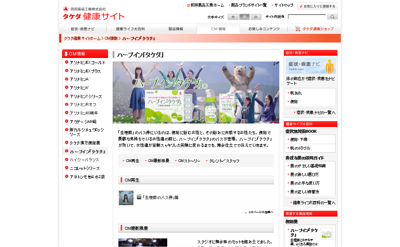Viewport: 400px width, 247px height.
Task: Select 新カルシチュウD3シリーズ in sidebar
Action: (x=87, y=132)
